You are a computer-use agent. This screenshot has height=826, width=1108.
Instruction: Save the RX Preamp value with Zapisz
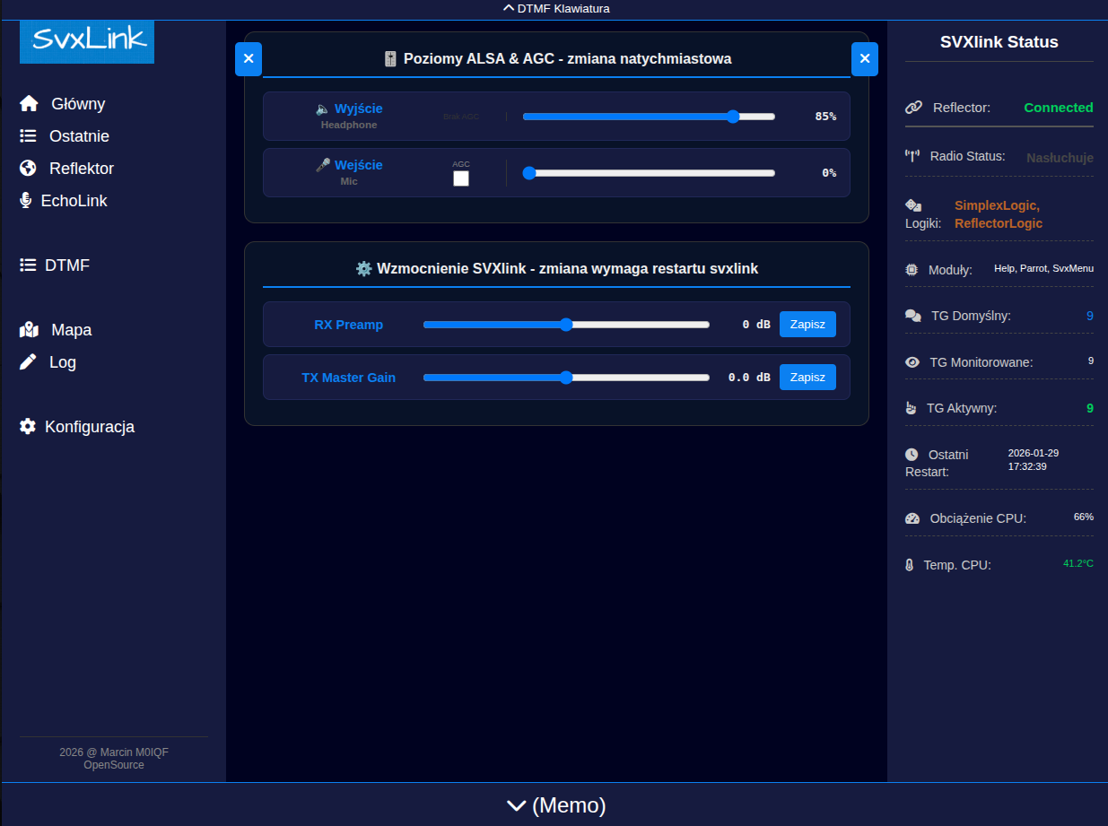pos(807,325)
